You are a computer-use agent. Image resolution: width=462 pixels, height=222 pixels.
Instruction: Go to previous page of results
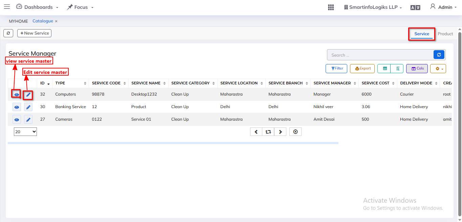[256, 132]
